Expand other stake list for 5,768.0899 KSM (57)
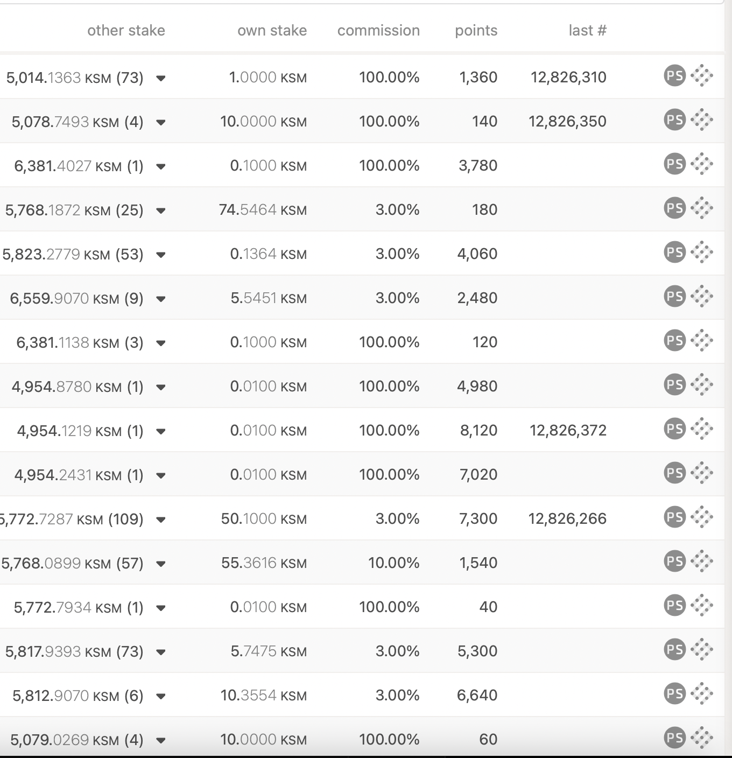The image size is (732, 758). coord(160,564)
